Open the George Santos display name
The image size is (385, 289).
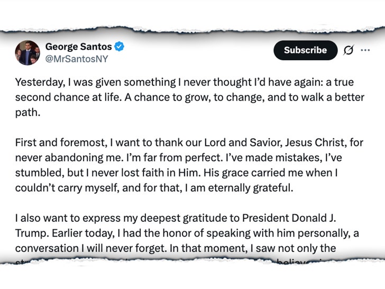coord(78,47)
